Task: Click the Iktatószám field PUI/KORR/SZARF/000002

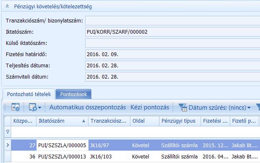Action: [x=172, y=32]
